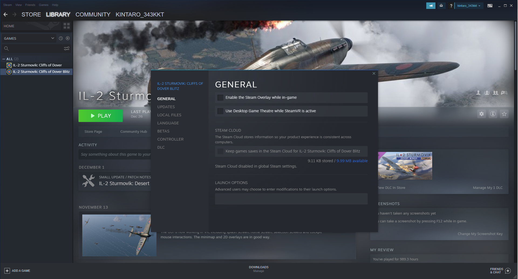Show game info icon
The width and height of the screenshot is (518, 279).
click(x=493, y=114)
